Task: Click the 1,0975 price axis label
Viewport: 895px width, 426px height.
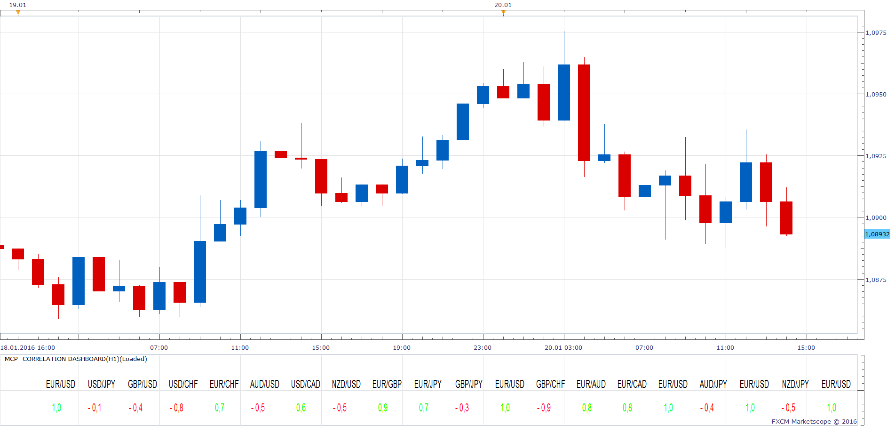Action: 876,32
